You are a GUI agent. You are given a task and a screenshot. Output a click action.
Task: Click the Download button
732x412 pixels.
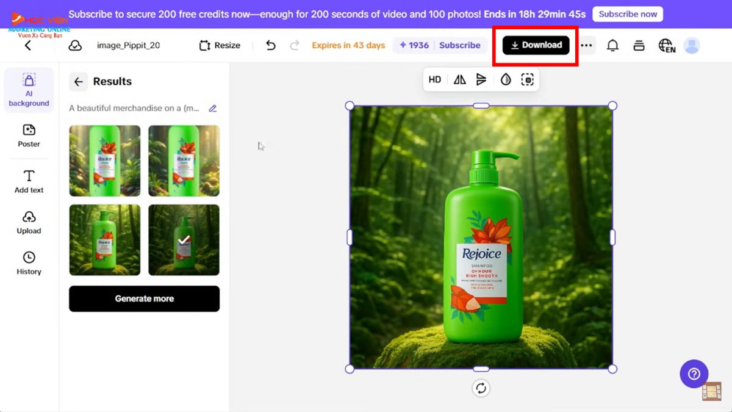point(536,45)
